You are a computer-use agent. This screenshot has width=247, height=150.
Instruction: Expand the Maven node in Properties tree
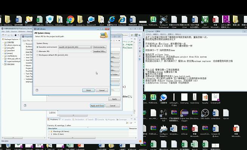point(25,65)
